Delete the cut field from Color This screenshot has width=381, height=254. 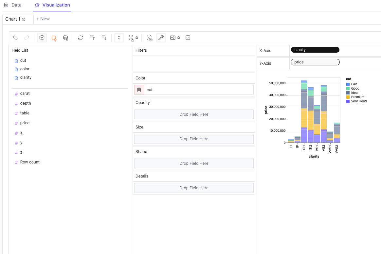(139, 90)
